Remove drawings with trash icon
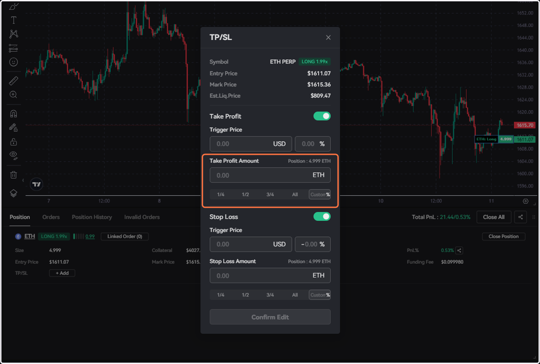Image resolution: width=540 pixels, height=364 pixels. pyautogui.click(x=13, y=175)
